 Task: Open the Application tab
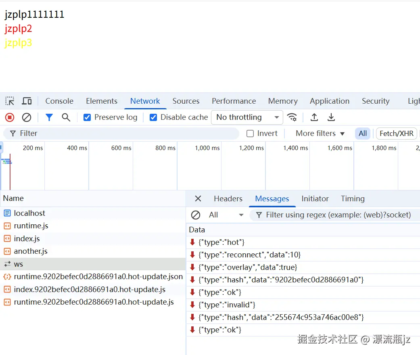(330, 101)
